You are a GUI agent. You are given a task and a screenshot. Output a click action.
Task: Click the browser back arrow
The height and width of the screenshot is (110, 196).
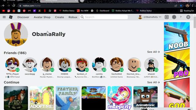click(x=3, y=5)
